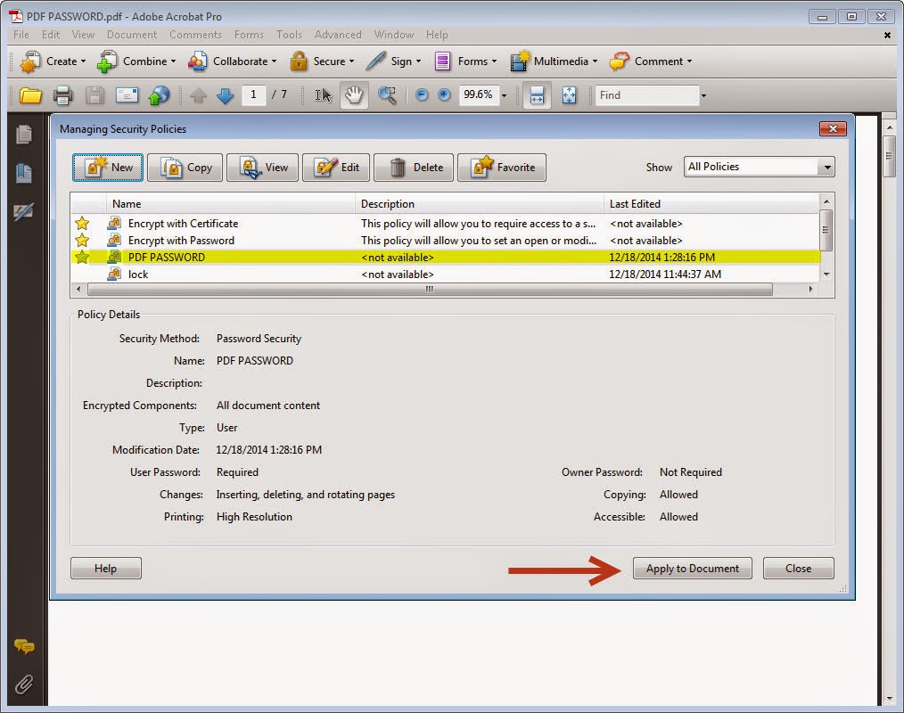Click the Open folder icon
904x713 pixels.
[x=30, y=95]
